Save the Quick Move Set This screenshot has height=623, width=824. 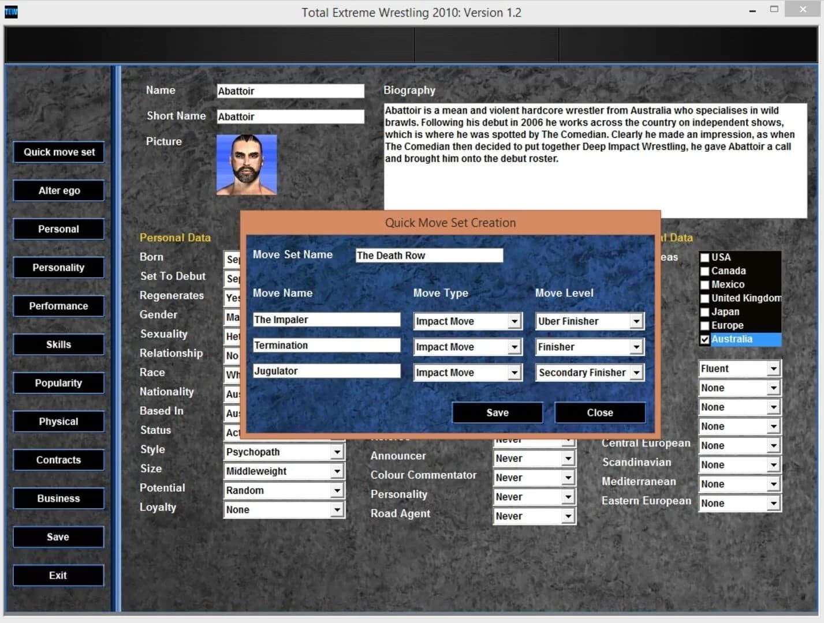tap(497, 412)
